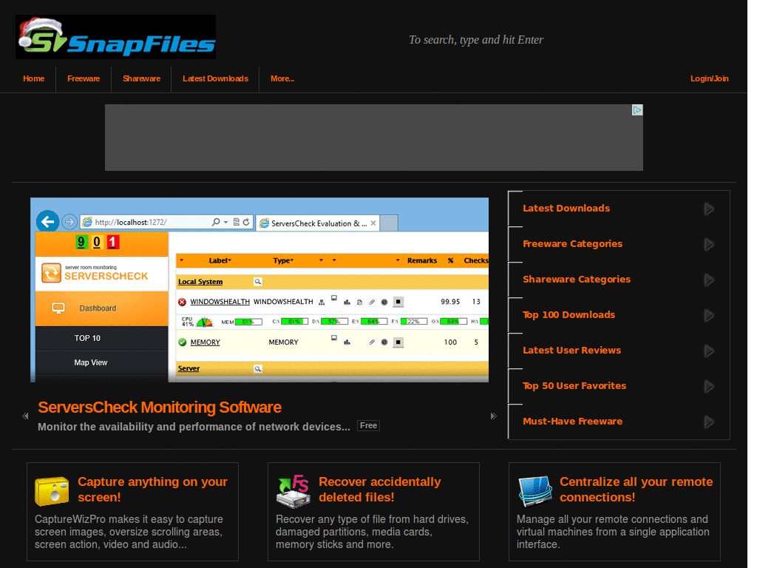Open ServersCheck Monitoring Software title link

click(160, 408)
